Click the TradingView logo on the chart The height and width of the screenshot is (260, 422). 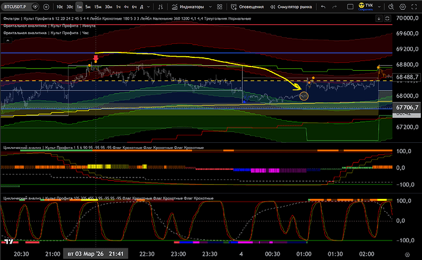[9, 242]
